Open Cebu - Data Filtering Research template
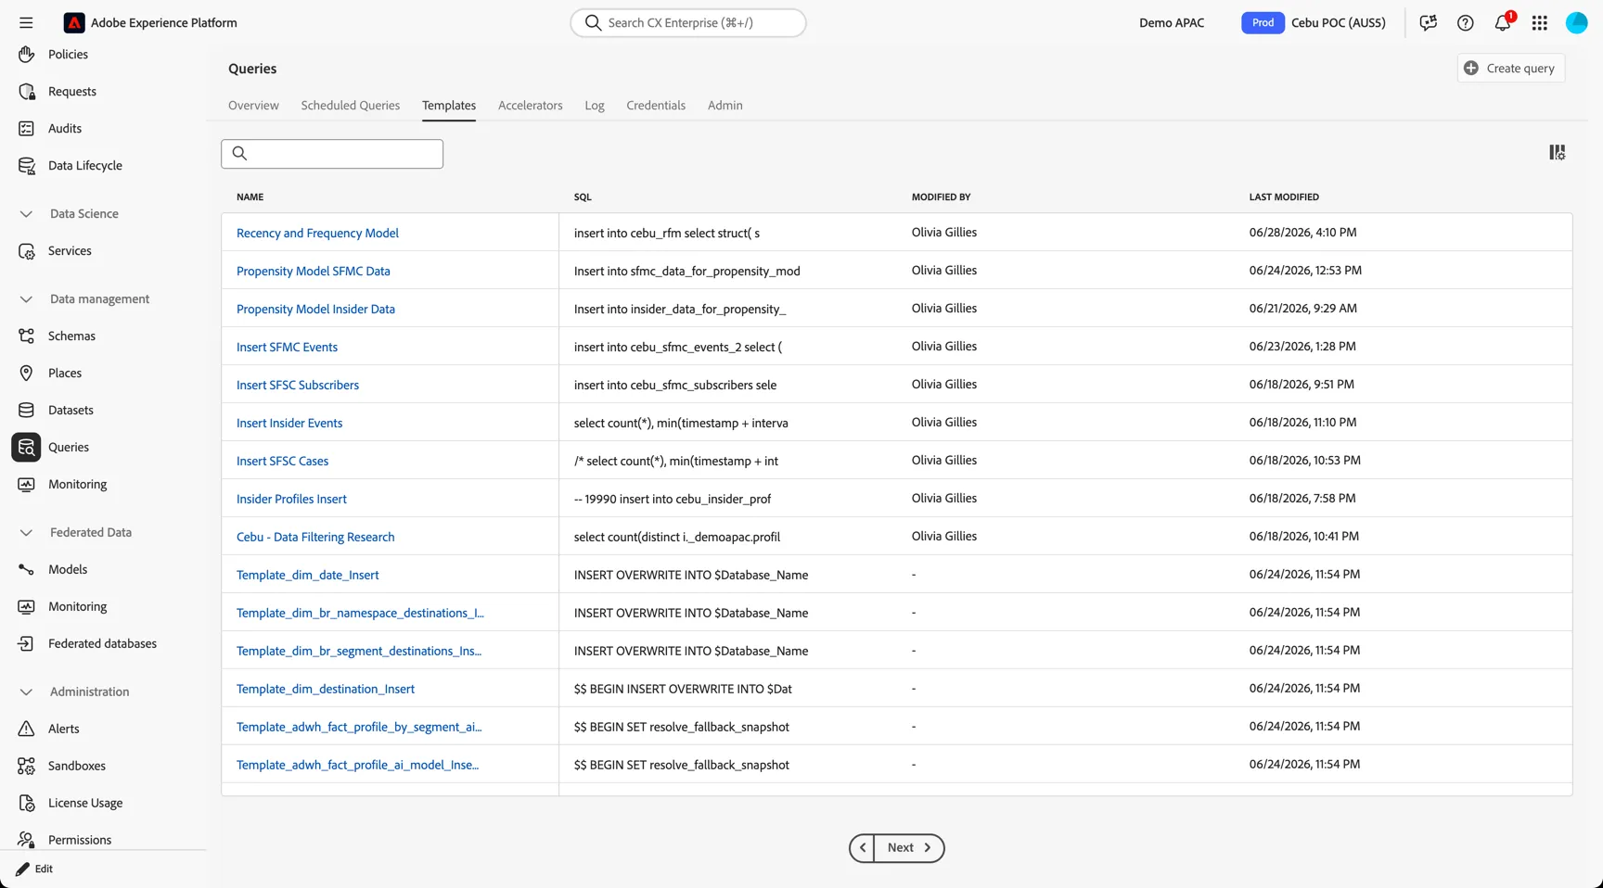The image size is (1603, 888). click(x=315, y=538)
